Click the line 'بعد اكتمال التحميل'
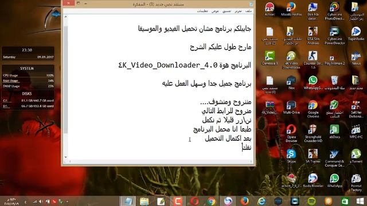The height and width of the screenshot is (206, 367). click(x=228, y=138)
